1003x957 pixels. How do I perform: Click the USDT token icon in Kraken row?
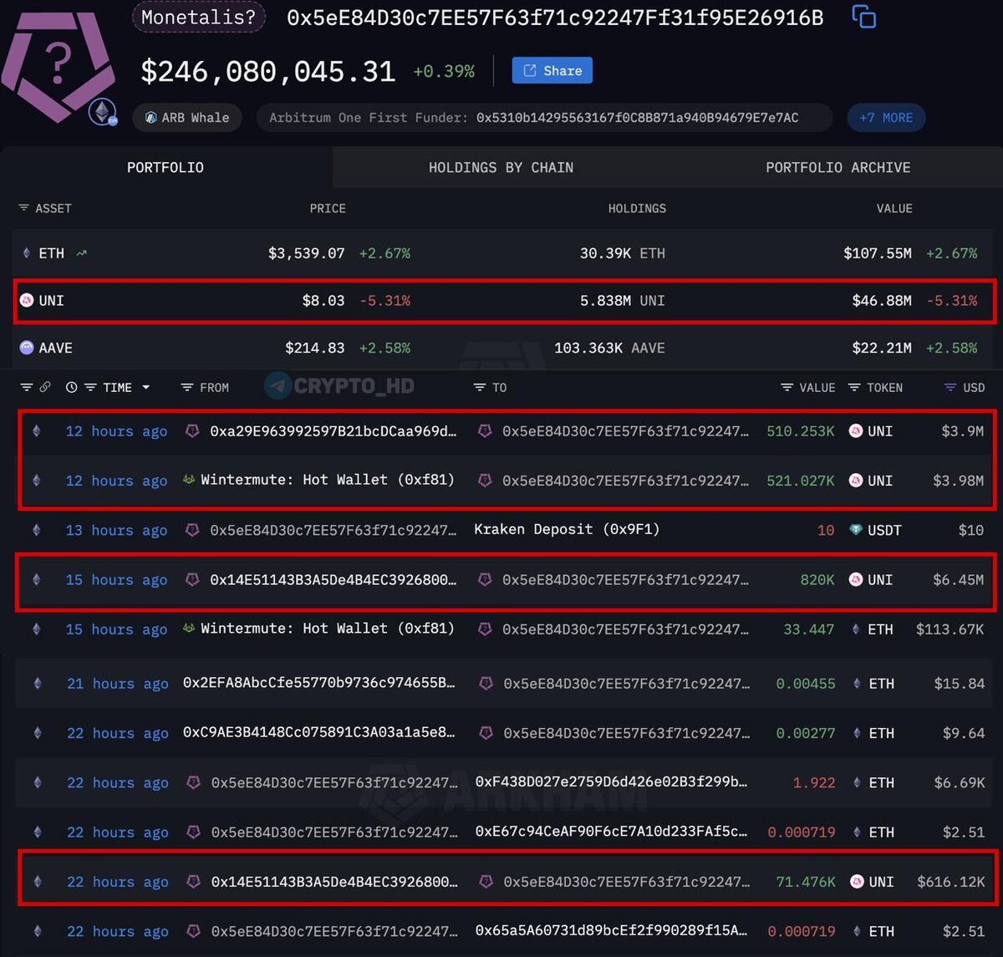(856, 530)
